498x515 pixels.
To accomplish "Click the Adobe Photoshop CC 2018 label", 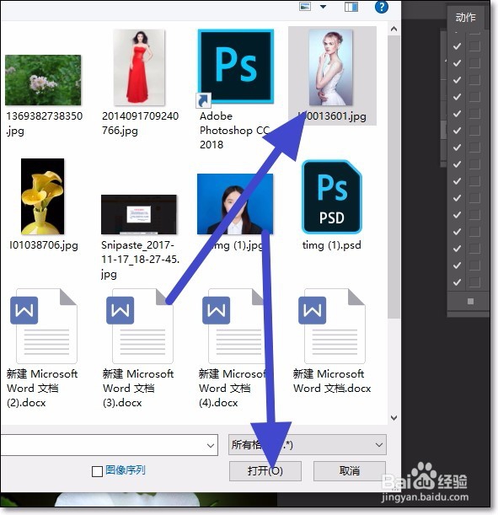I will tap(235, 130).
